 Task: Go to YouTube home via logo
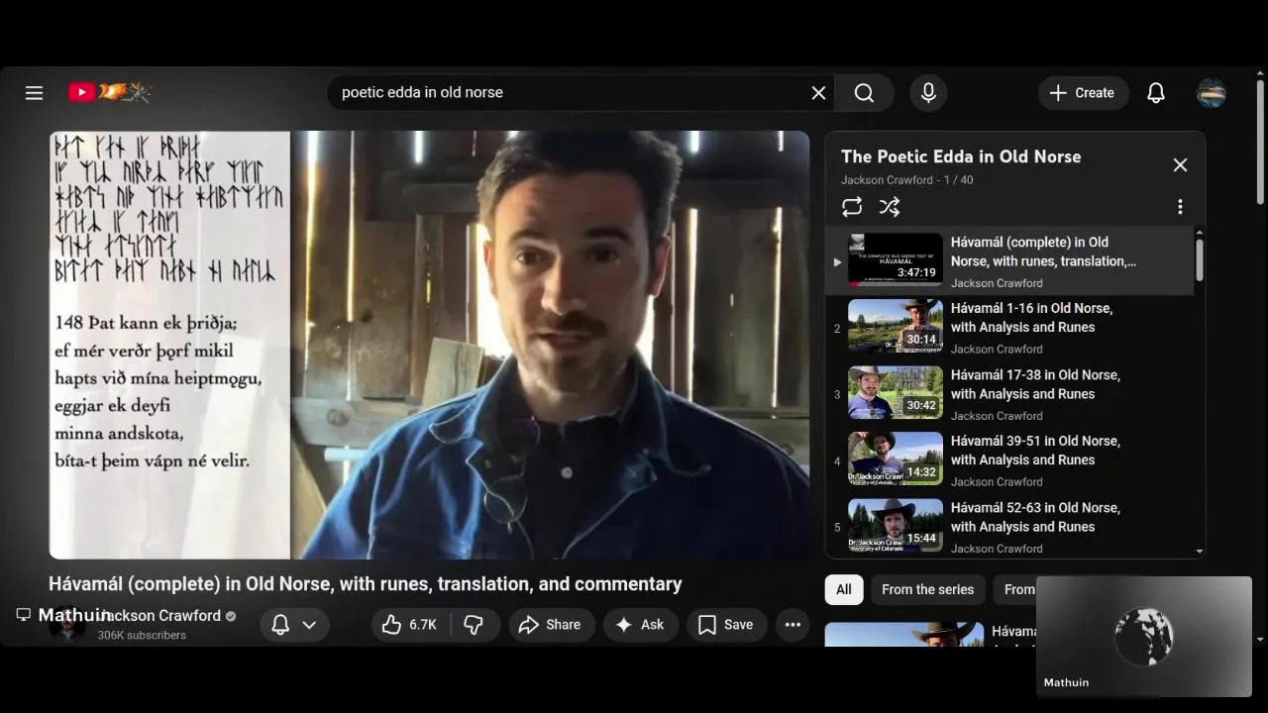(x=109, y=92)
